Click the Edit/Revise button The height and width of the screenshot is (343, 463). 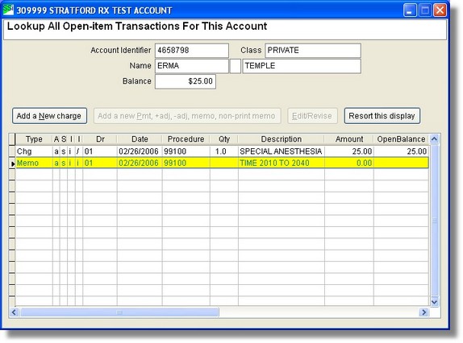coord(312,116)
